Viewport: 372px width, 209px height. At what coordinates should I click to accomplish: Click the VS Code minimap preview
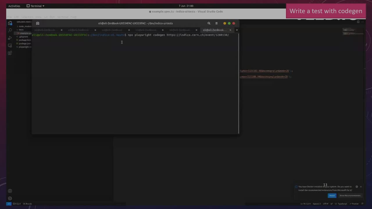tap(353, 32)
